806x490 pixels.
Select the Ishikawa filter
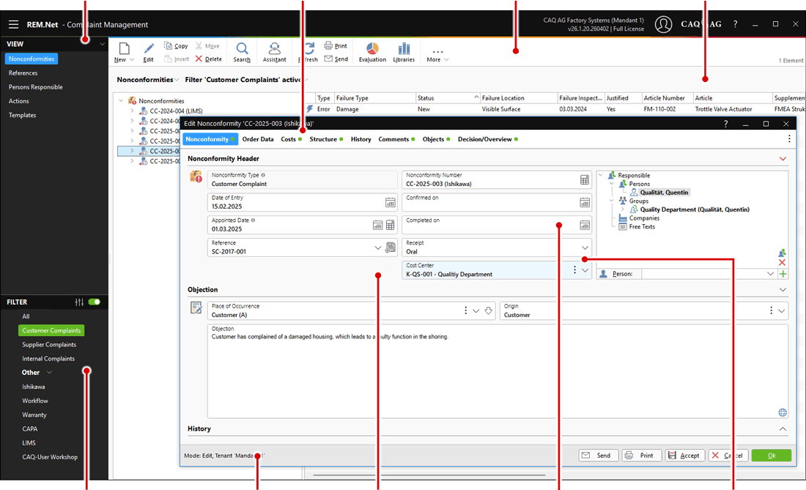point(34,387)
